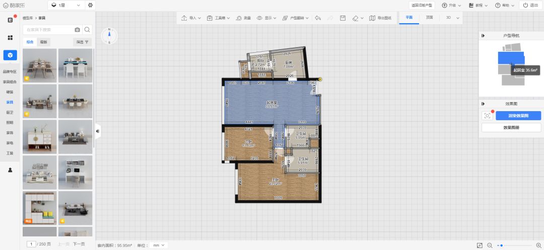Switch to the 3D view tab
Image resolution: width=544 pixels, height=250 pixels.
[448, 17]
